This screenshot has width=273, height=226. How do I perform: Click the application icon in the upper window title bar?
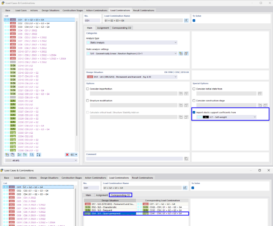coord(3,3)
